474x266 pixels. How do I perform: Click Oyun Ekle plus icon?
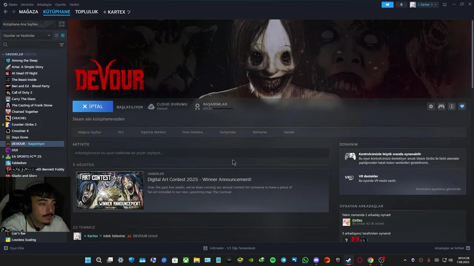(6, 248)
